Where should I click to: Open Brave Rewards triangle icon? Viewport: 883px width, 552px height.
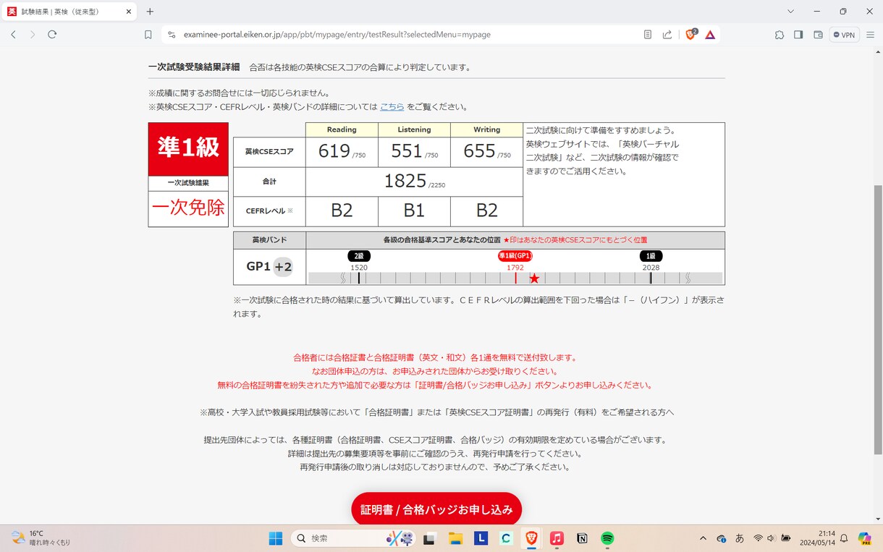click(711, 34)
